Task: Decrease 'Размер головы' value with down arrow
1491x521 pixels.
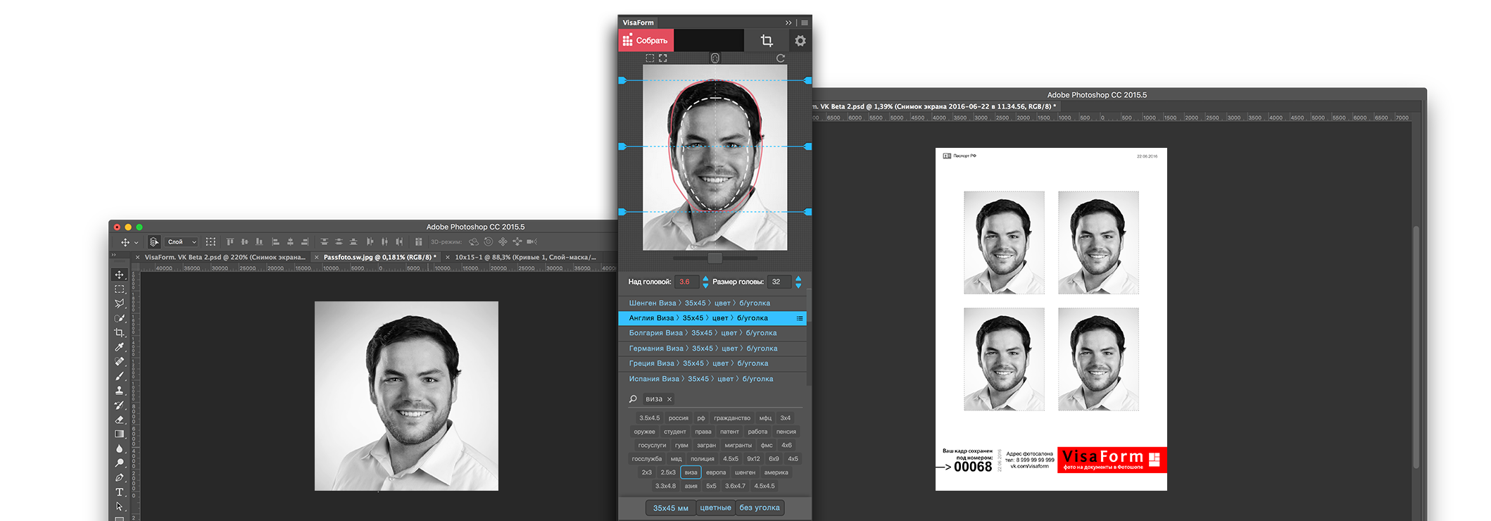Action: point(798,286)
